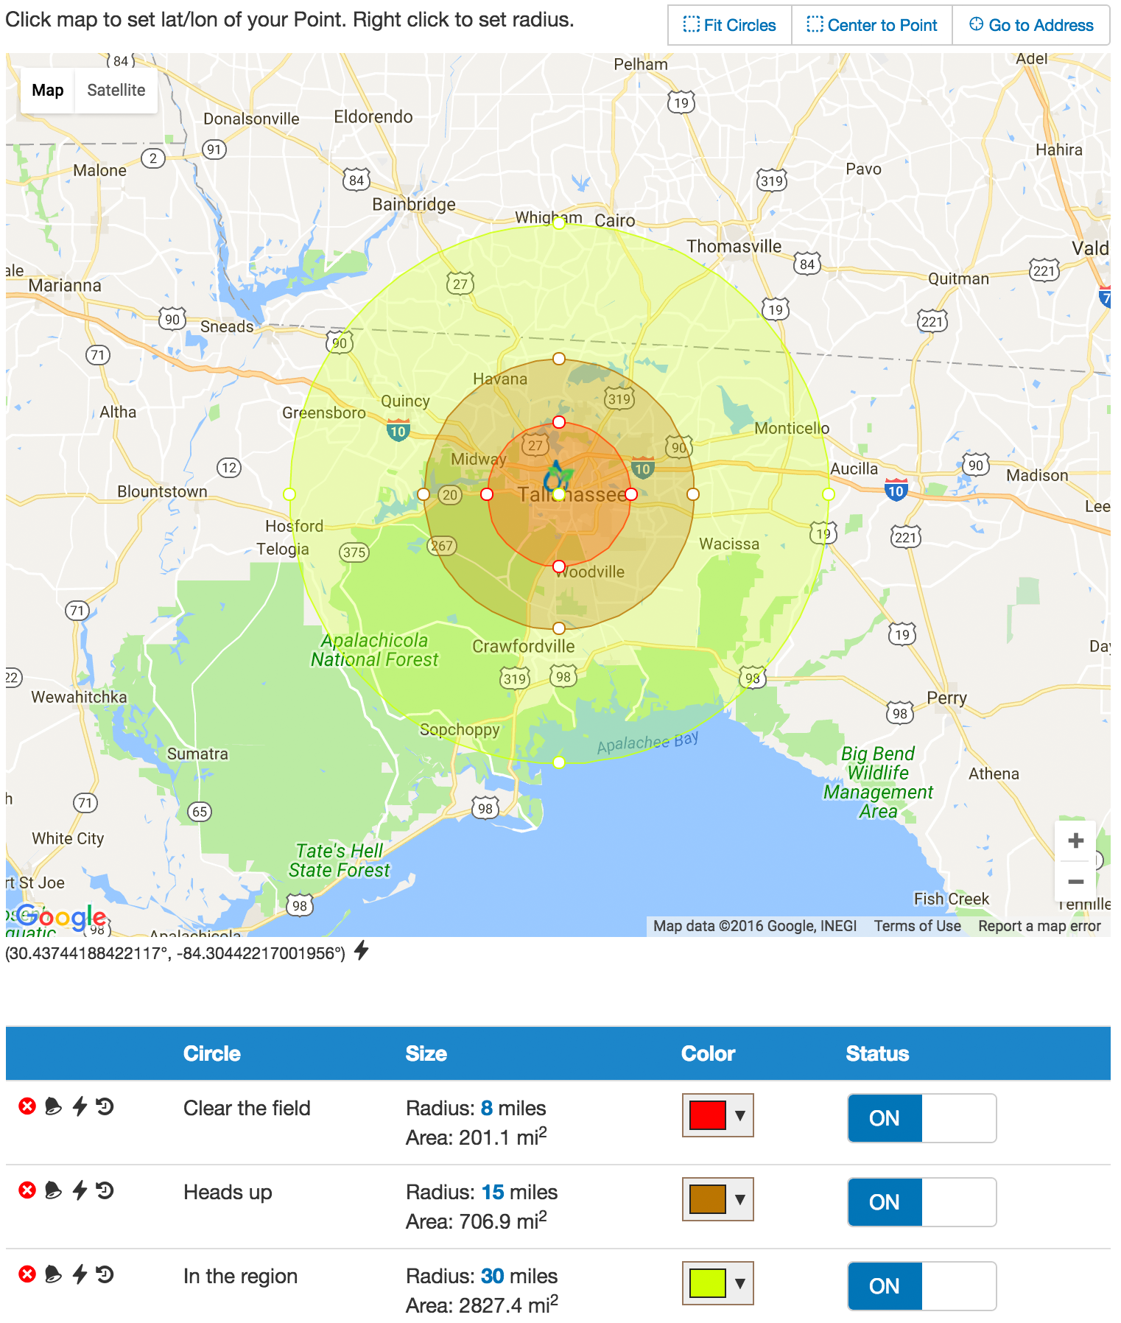Click the 'Clear the field' circle name
The height and width of the screenshot is (1323, 1121).
(x=247, y=1108)
